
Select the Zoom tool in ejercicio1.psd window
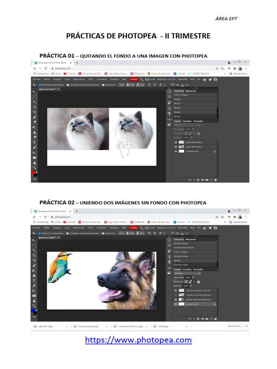[x=34, y=168]
